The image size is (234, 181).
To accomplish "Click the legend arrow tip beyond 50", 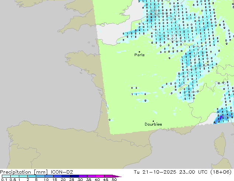I will click(117, 176).
